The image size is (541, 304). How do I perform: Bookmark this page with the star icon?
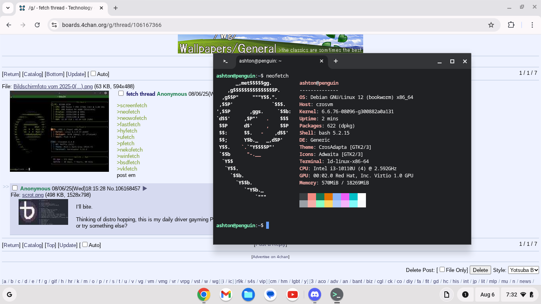[491, 25]
